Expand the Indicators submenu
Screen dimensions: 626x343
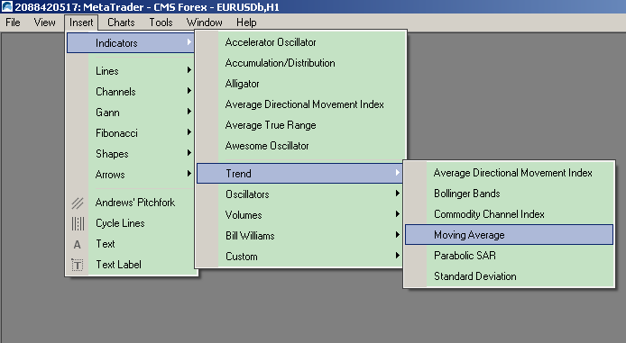tap(131, 43)
